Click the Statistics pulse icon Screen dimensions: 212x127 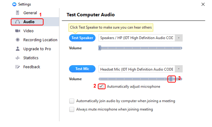(17, 58)
